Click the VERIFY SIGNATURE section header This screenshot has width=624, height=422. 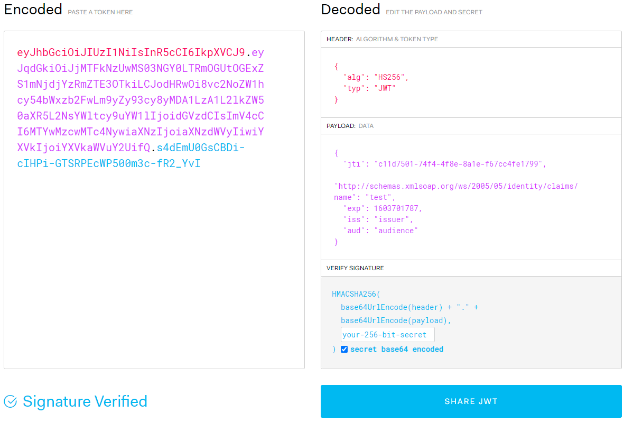471,268
